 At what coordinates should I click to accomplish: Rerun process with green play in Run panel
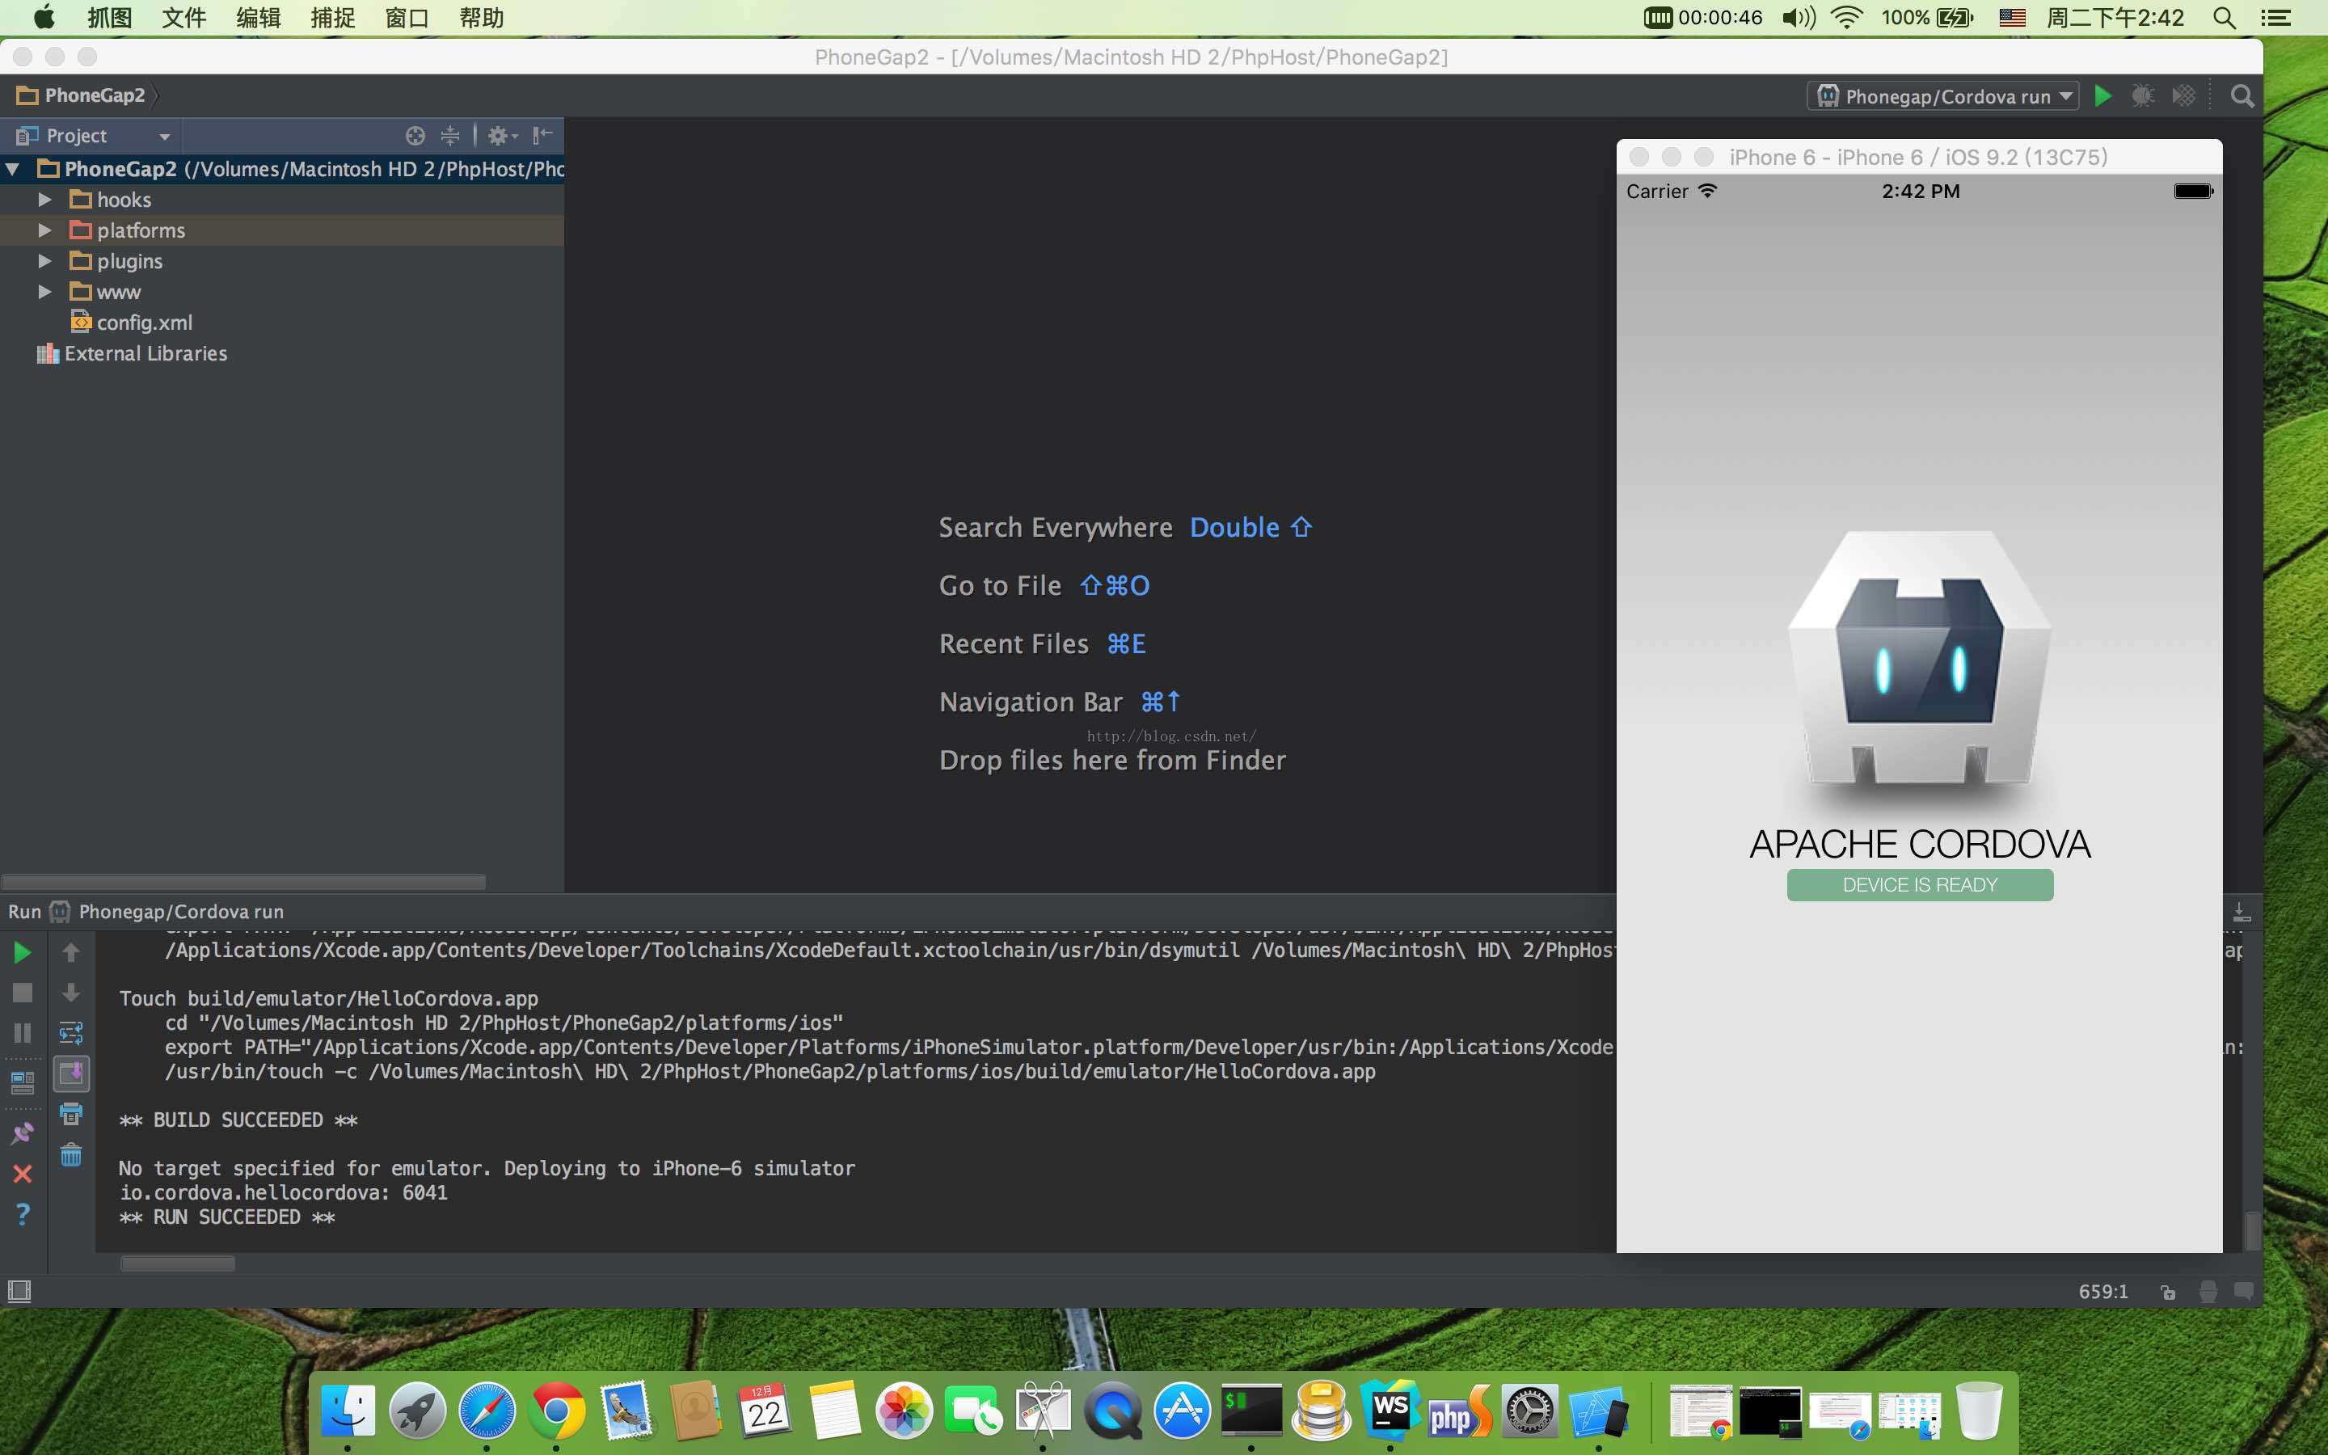[x=22, y=953]
